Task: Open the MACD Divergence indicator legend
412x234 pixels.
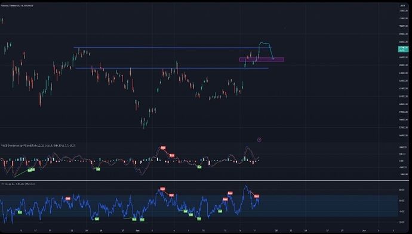Action: point(38,146)
